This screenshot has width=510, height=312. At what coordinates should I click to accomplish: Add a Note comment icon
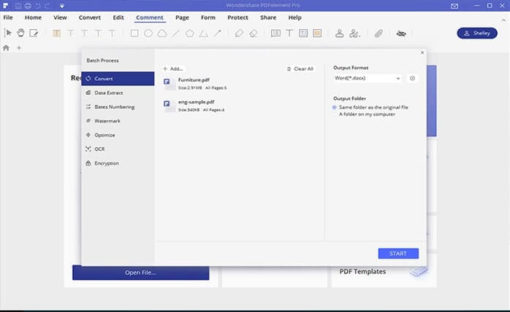tap(275, 33)
